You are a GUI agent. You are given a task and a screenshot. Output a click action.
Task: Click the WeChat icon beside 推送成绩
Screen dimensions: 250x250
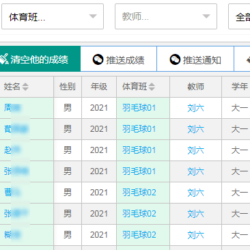[98, 59]
